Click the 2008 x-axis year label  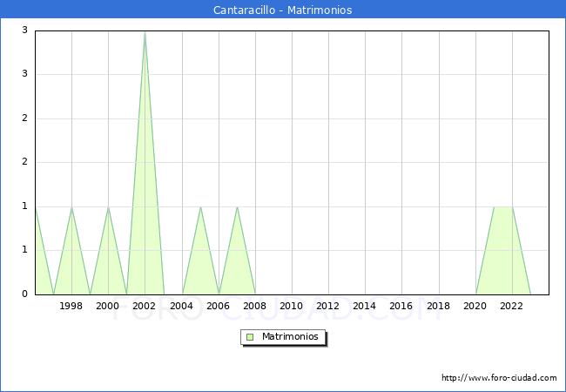click(x=255, y=306)
